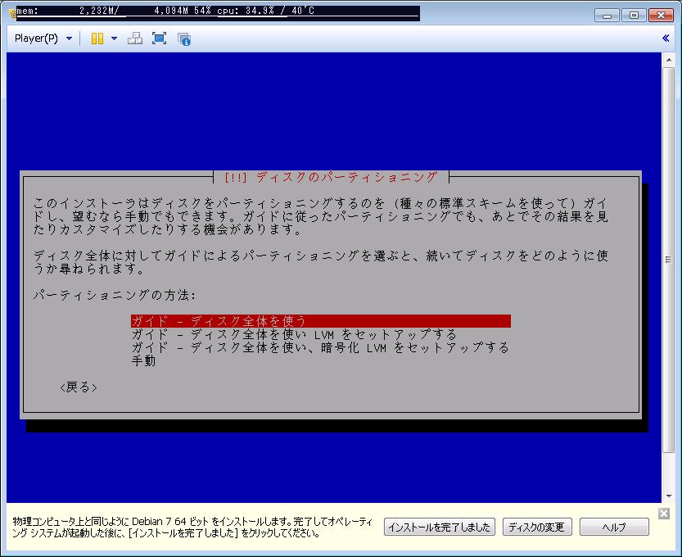The width and height of the screenshot is (682, 557).
Task: Click the ディスクの変更 button
Action: point(537,527)
